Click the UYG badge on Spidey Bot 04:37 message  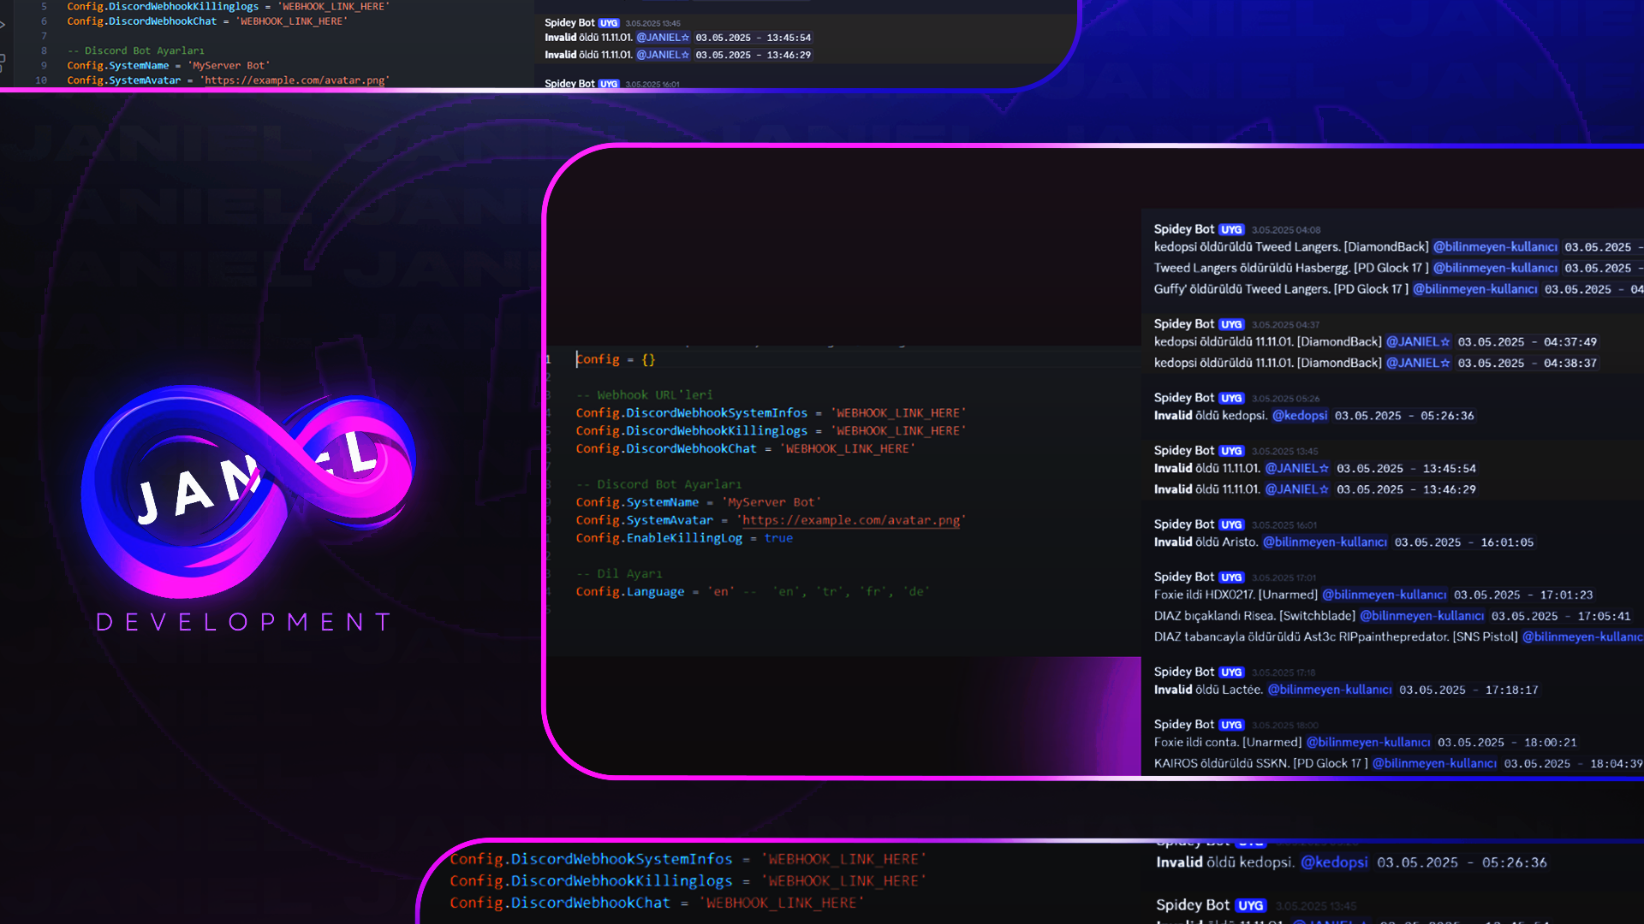click(x=1231, y=325)
